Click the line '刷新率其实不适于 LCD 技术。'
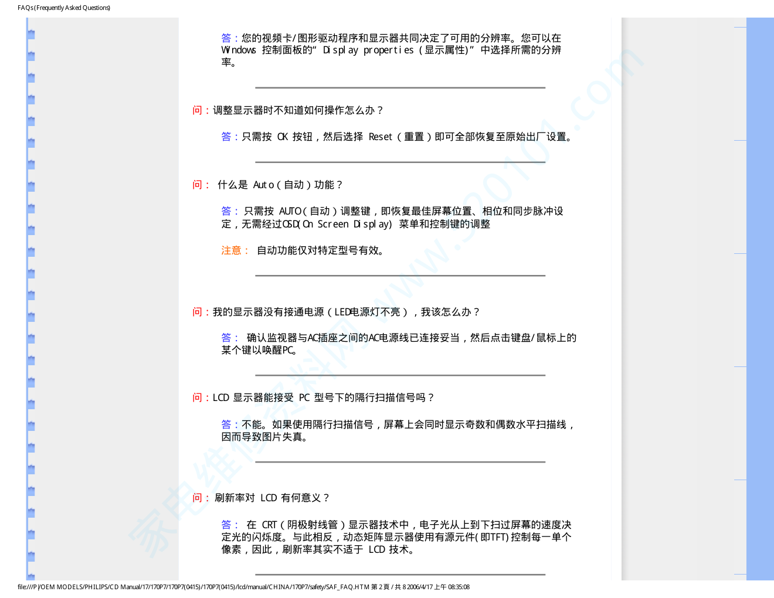The height and width of the screenshot is (598, 774). point(348,549)
